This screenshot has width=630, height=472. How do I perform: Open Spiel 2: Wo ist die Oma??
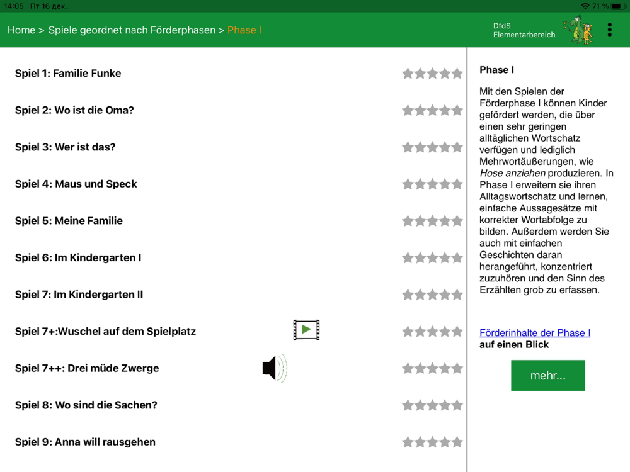pyautogui.click(x=74, y=110)
